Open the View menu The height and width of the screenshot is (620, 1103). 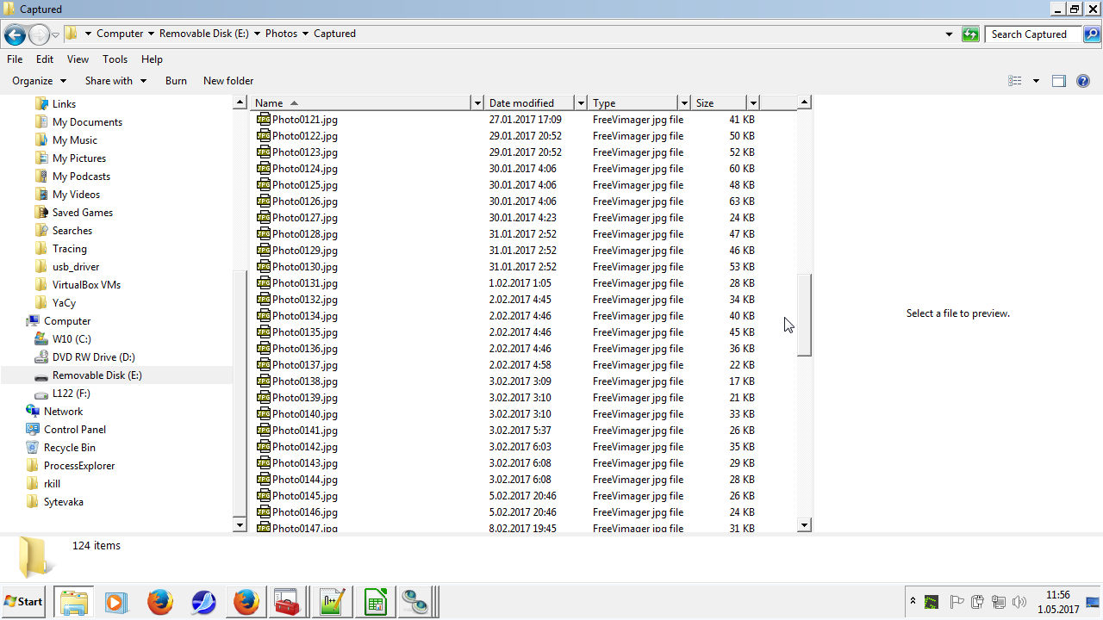click(78, 59)
